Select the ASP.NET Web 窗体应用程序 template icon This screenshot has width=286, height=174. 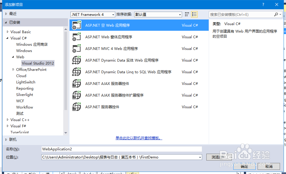tap(76, 37)
